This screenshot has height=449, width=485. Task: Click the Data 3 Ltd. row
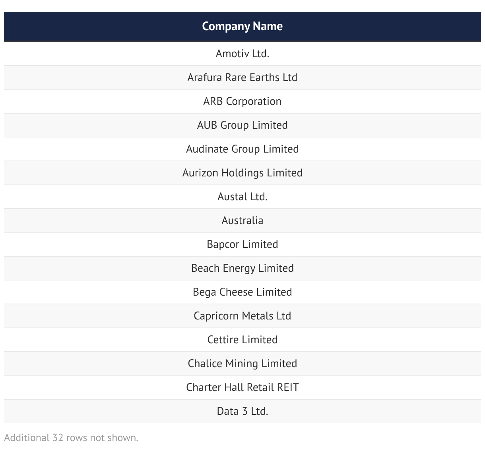click(242, 411)
